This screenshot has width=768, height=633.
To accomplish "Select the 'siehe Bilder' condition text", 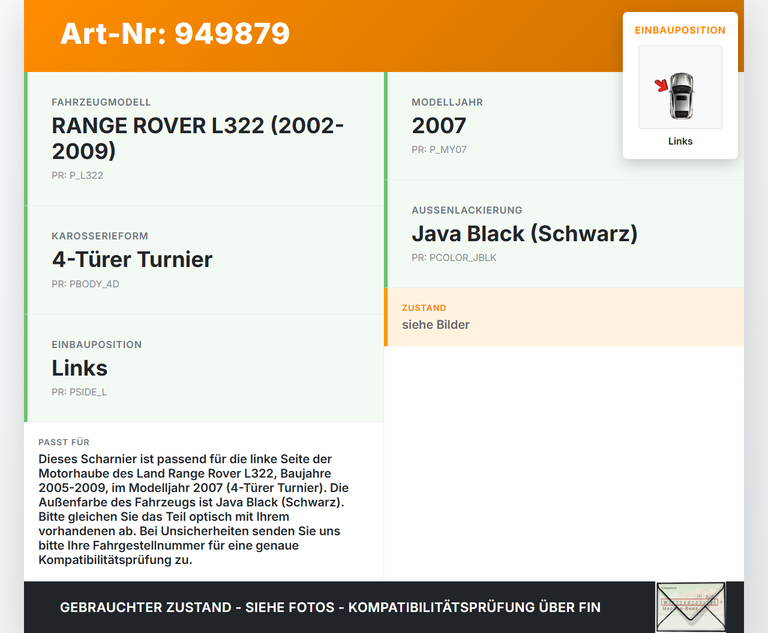I will coord(436,325).
